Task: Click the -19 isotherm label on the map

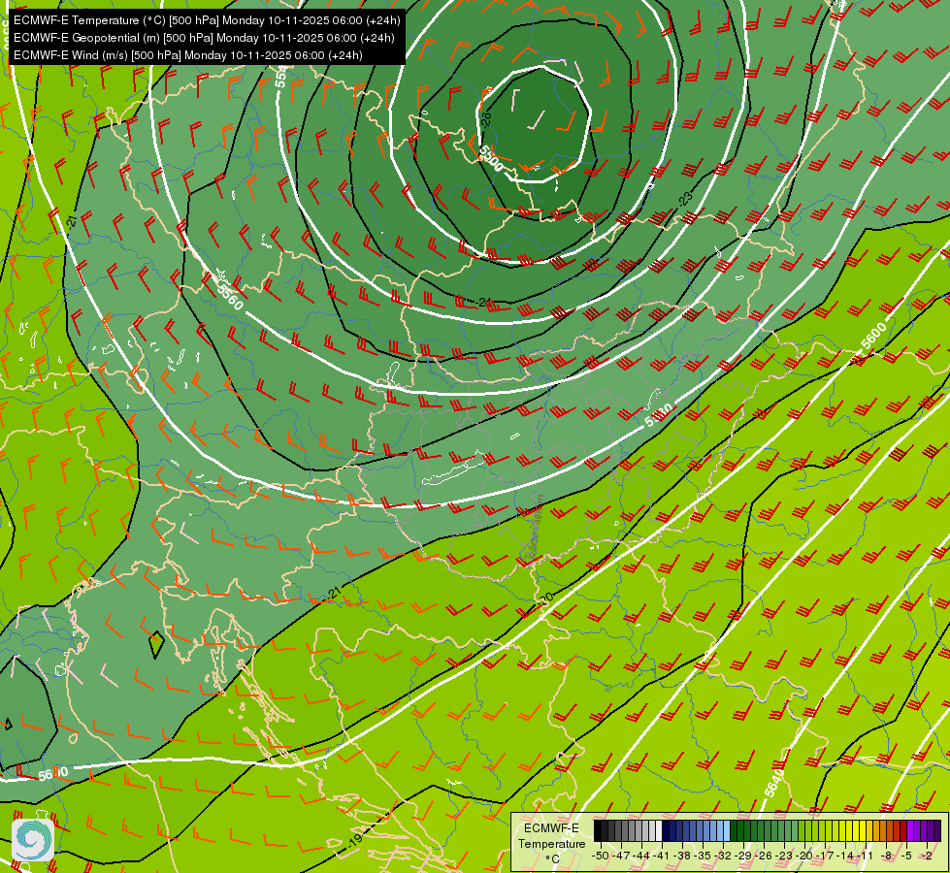Action: 355,839
